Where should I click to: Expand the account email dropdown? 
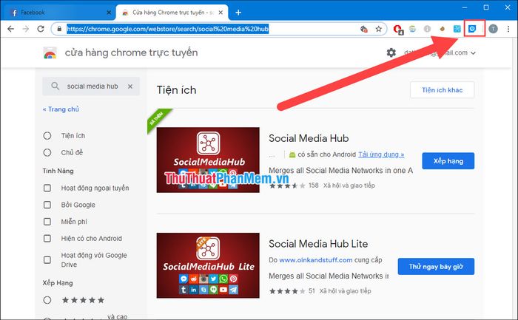tap(473, 53)
